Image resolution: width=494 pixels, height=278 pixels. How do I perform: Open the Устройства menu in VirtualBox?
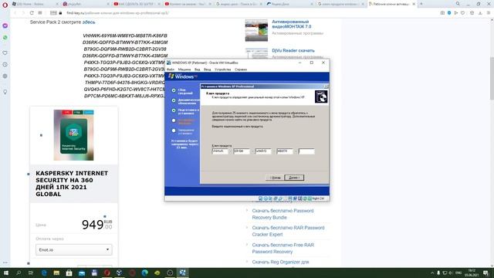coord(223,69)
